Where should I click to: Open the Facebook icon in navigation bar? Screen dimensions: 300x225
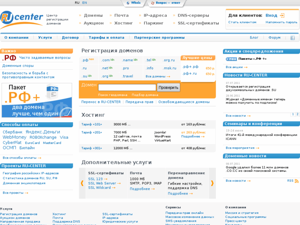click(x=293, y=38)
